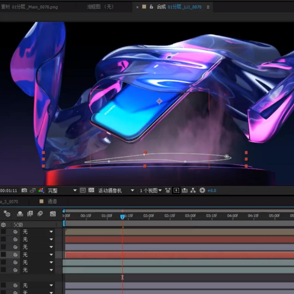Click the graph editor icon
This screenshot has width=294, height=294.
pyautogui.click(x=53, y=214)
